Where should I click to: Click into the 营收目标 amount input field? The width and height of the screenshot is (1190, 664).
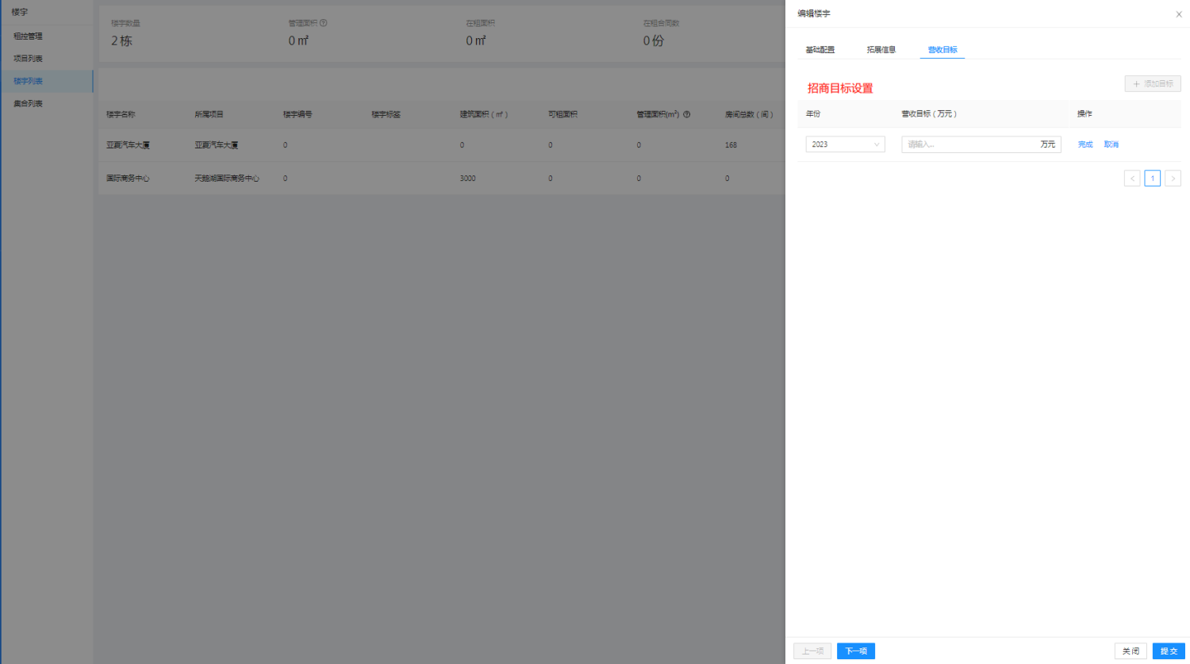[x=969, y=144]
